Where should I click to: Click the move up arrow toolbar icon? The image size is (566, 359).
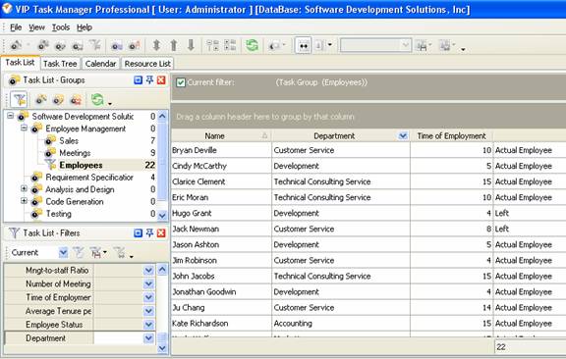point(174,45)
